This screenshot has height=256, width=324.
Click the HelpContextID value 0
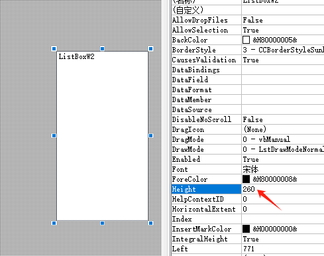pos(244,199)
